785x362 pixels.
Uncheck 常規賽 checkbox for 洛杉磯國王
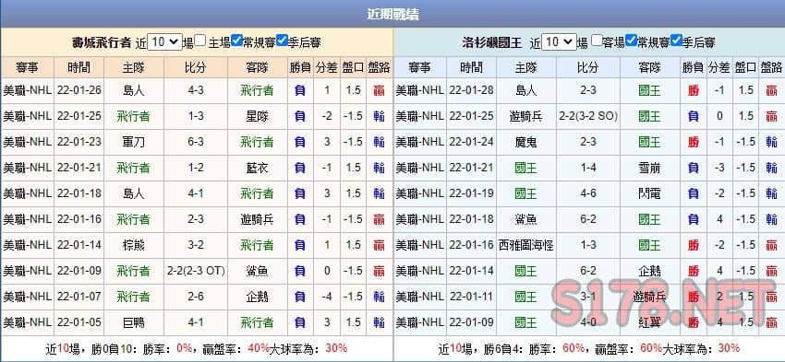[x=632, y=41]
